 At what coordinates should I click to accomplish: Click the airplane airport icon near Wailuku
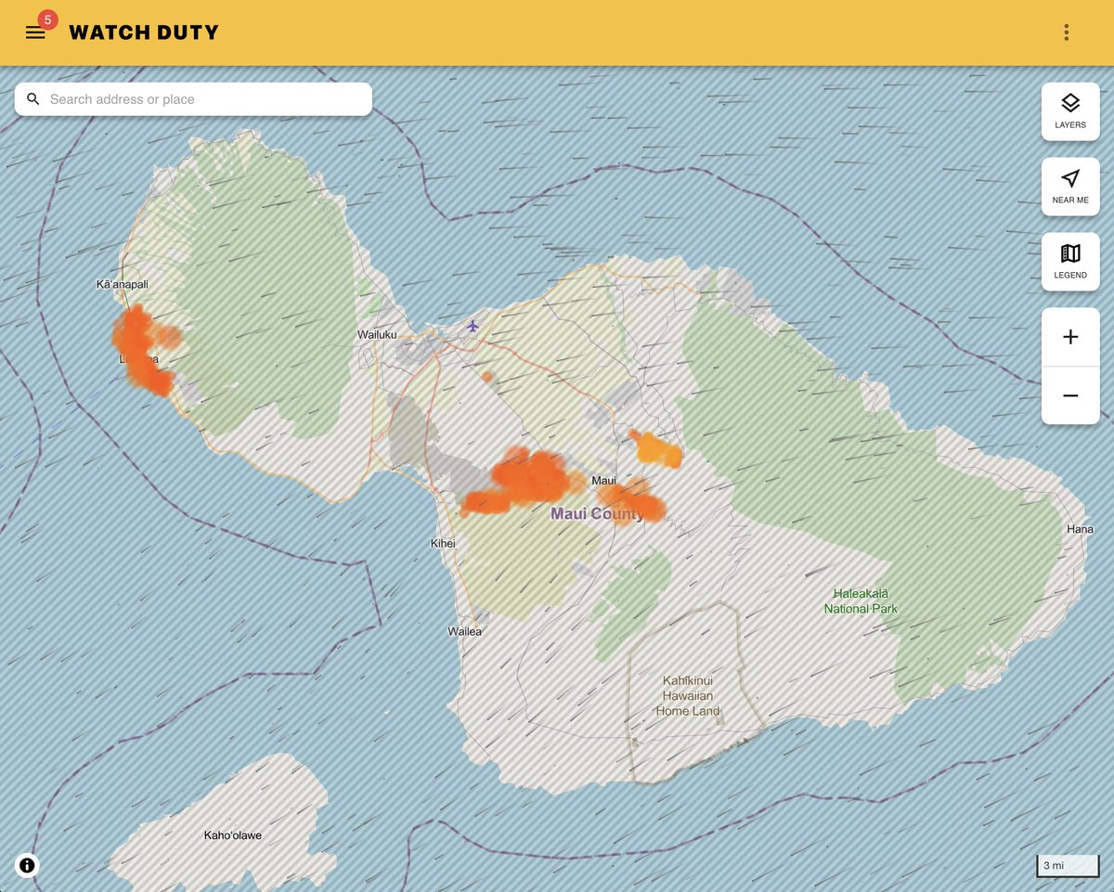click(474, 328)
